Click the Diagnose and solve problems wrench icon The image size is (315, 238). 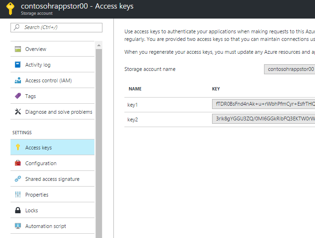pyautogui.click(x=18, y=112)
